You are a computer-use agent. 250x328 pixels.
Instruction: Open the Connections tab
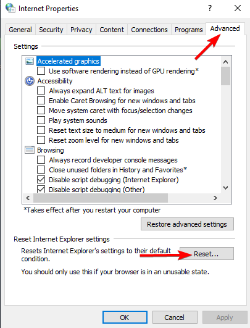click(x=149, y=30)
